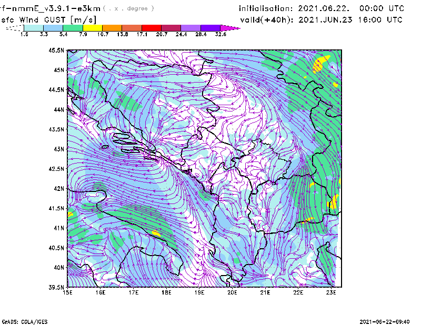Click the '45.5N' latitude label
The height and width of the screenshot is (325, 421).
click(56, 50)
